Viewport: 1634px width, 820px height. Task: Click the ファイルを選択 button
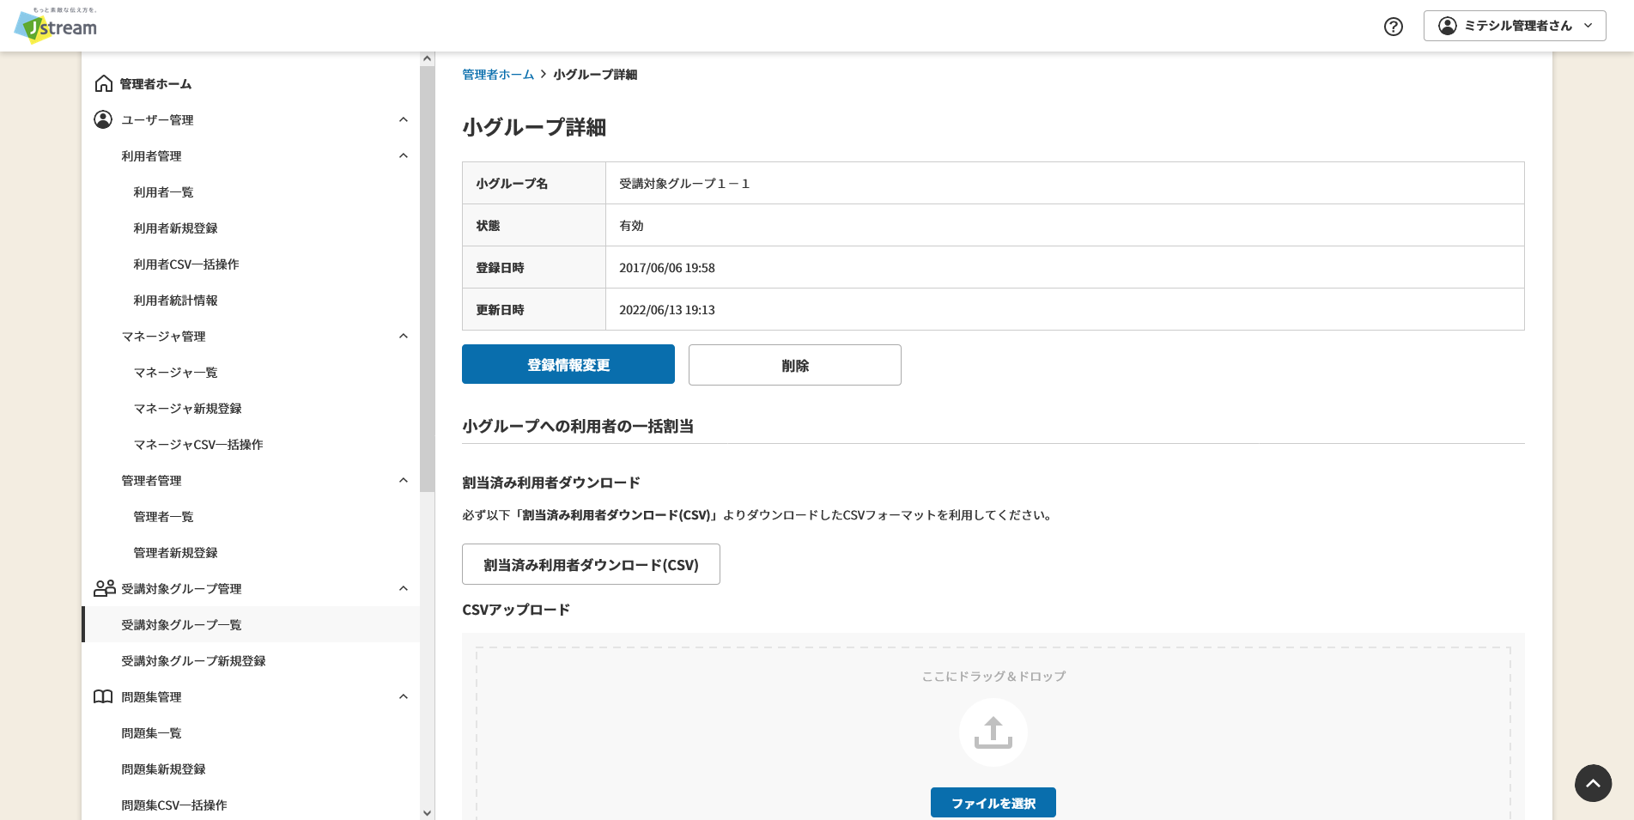click(993, 803)
